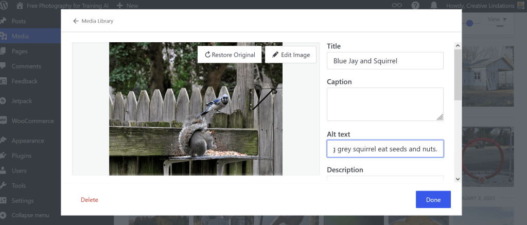The image size is (527, 225).
Task: Select the house thumbnail in library
Action: coord(488,76)
